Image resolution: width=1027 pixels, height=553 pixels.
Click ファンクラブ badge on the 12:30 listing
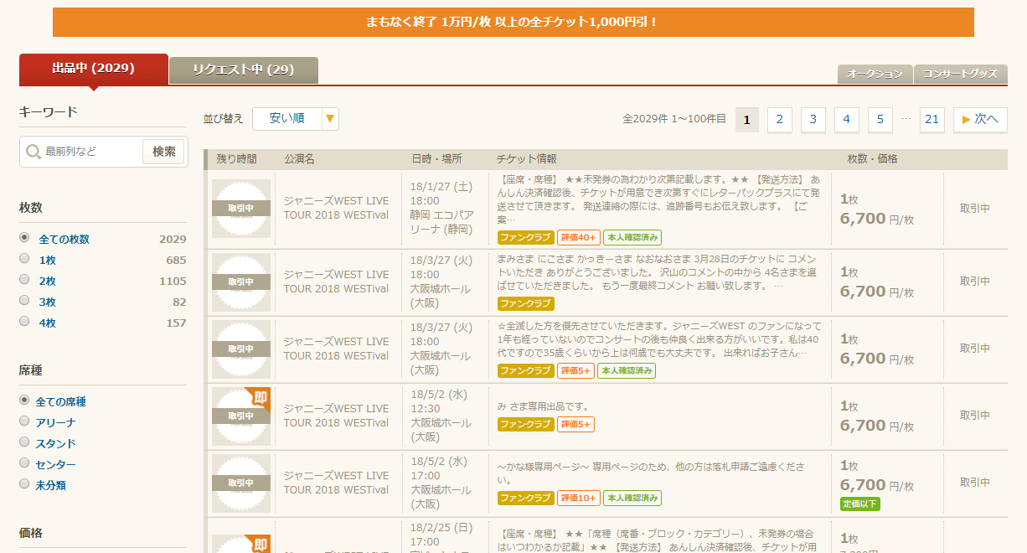525,425
